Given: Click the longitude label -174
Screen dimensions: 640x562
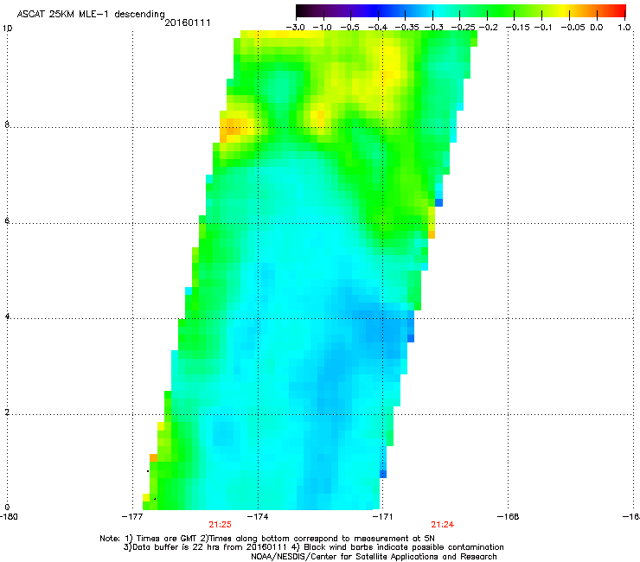Looking at the screenshot, I should 258,517.
